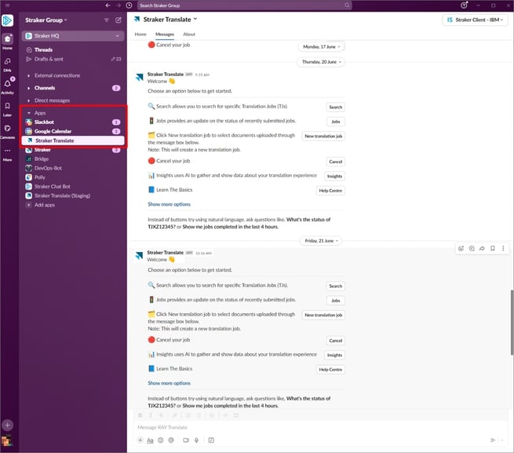The width and height of the screenshot is (514, 453).
Task: Click the workspace logo icon
Action: click(8, 20)
